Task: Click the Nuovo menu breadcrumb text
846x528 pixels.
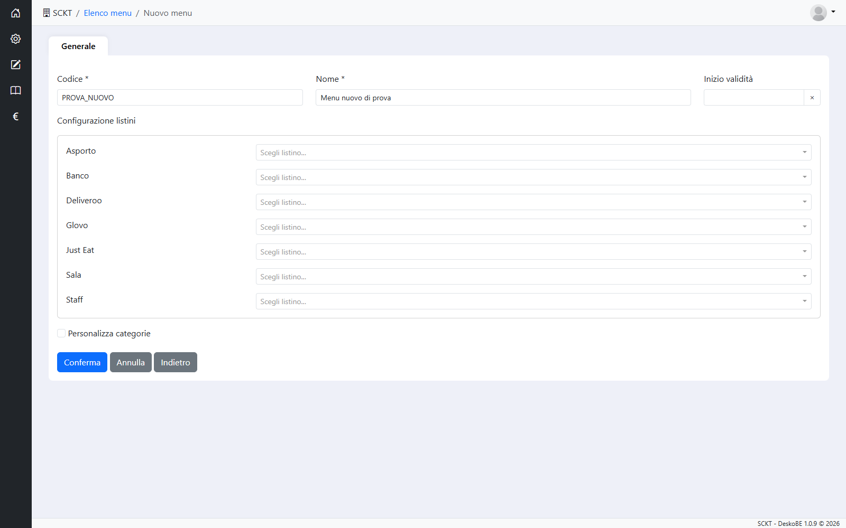Action: (x=168, y=13)
